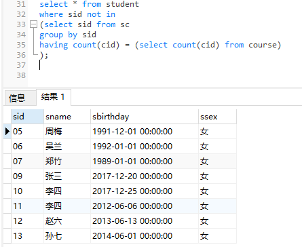Click line number 31 in gutter
This screenshot has height=247, width=302.
pyautogui.click(x=21, y=4)
